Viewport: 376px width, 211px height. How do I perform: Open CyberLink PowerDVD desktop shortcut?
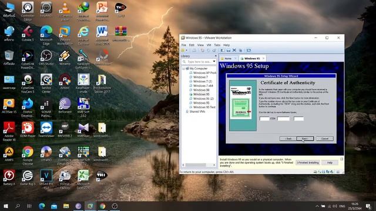point(28,59)
